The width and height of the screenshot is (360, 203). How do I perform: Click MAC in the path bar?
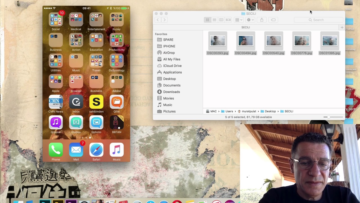211,111
